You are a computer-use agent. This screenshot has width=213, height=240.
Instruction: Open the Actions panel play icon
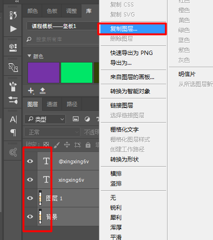click(13, 29)
